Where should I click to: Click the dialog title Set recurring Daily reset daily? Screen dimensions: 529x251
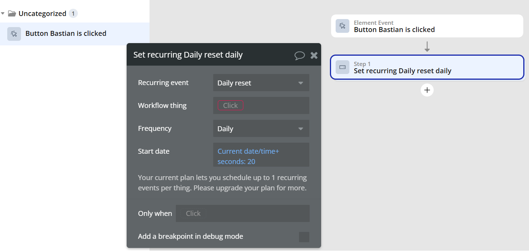(x=188, y=55)
